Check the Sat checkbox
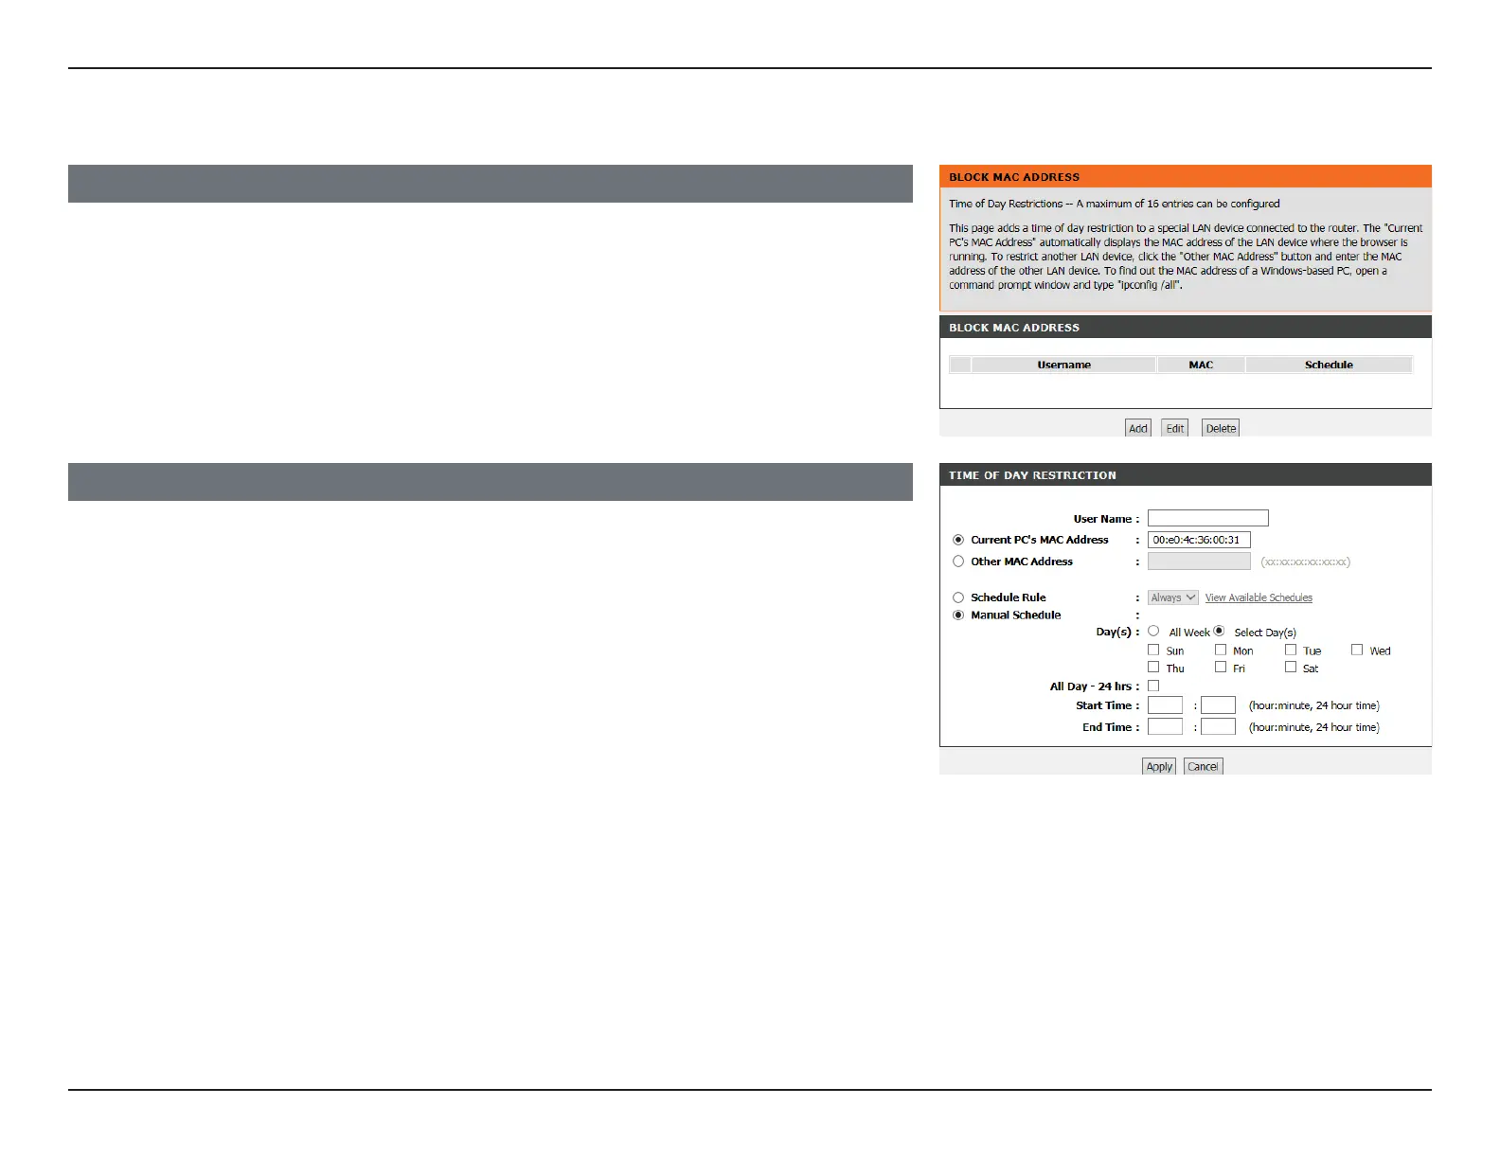 [1291, 667]
